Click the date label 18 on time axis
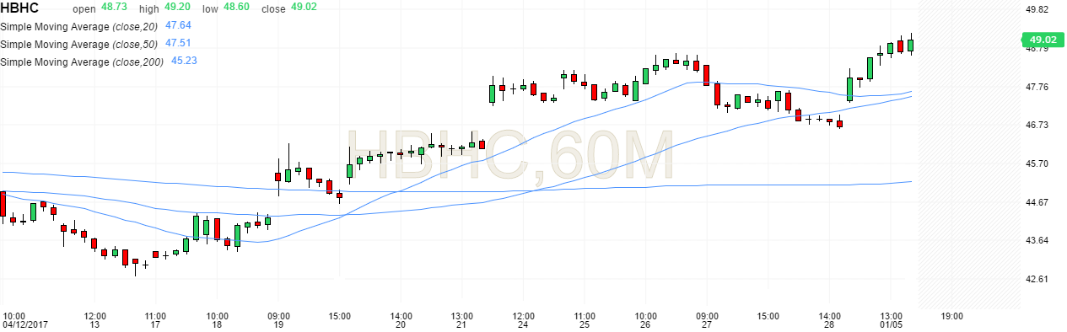The height and width of the screenshot is (332, 1067). (x=217, y=324)
